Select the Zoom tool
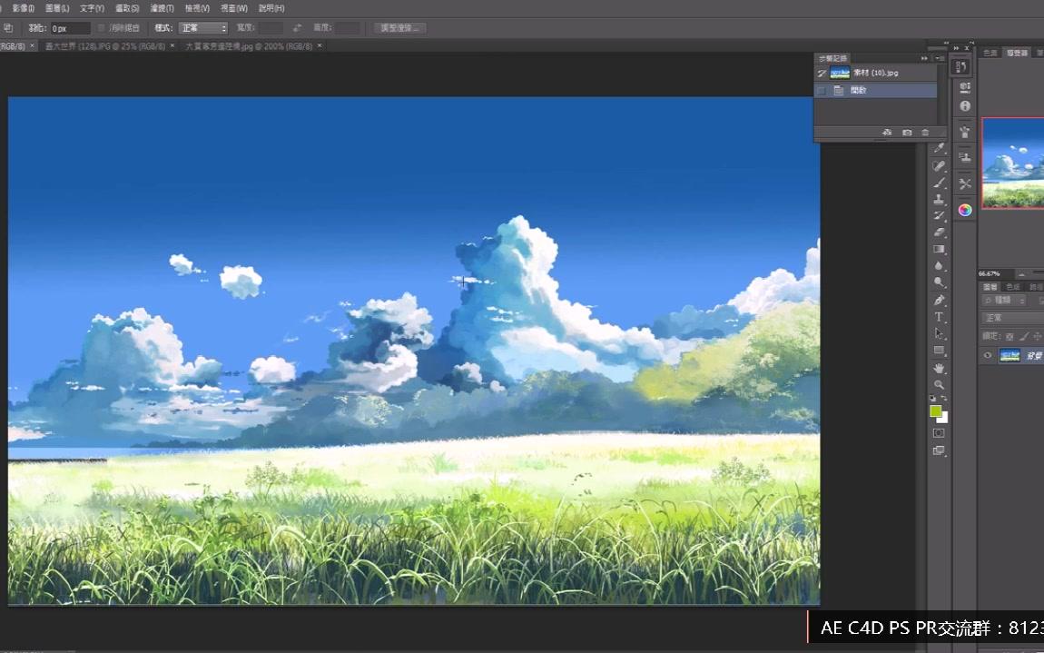1044x653 pixels. (940, 385)
